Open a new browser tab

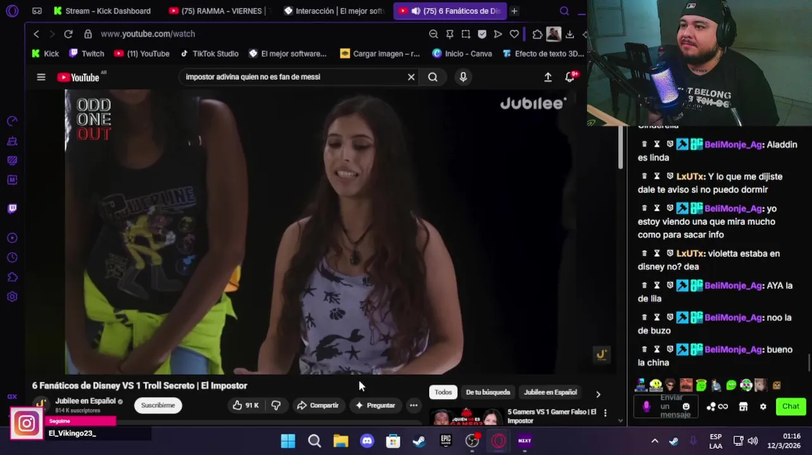pos(514,11)
